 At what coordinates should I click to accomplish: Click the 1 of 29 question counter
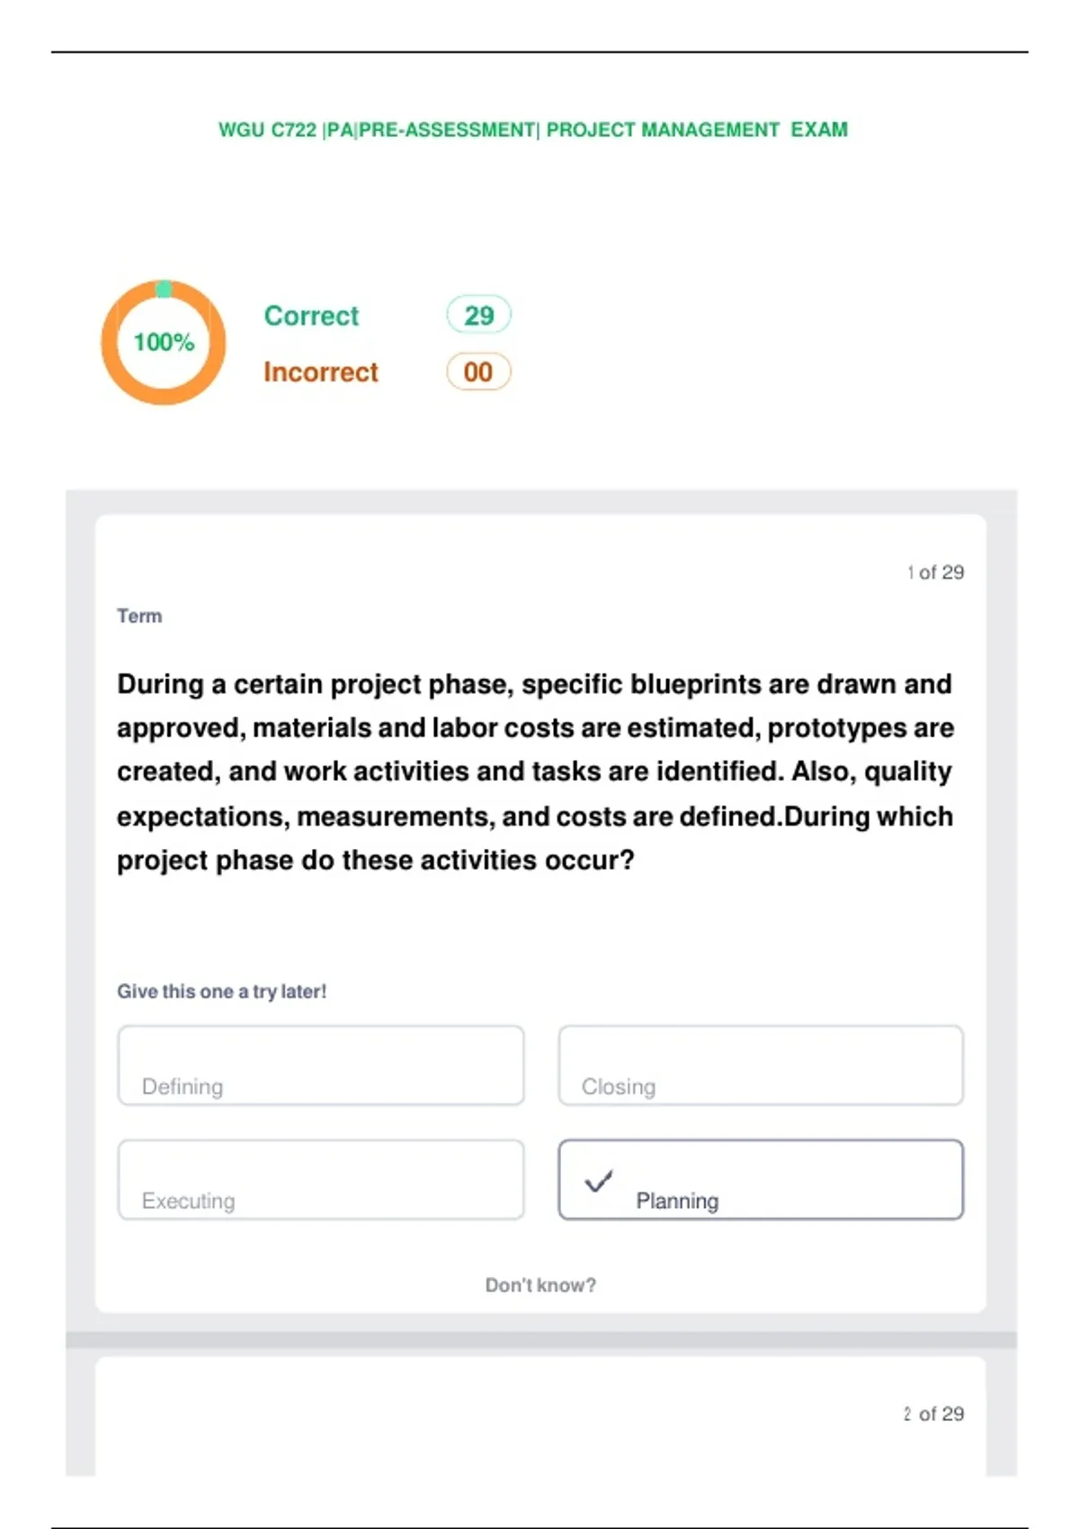(x=935, y=572)
